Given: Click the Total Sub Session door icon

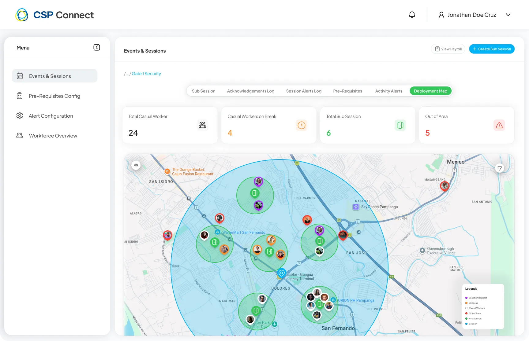Looking at the screenshot, I should click(x=400, y=125).
